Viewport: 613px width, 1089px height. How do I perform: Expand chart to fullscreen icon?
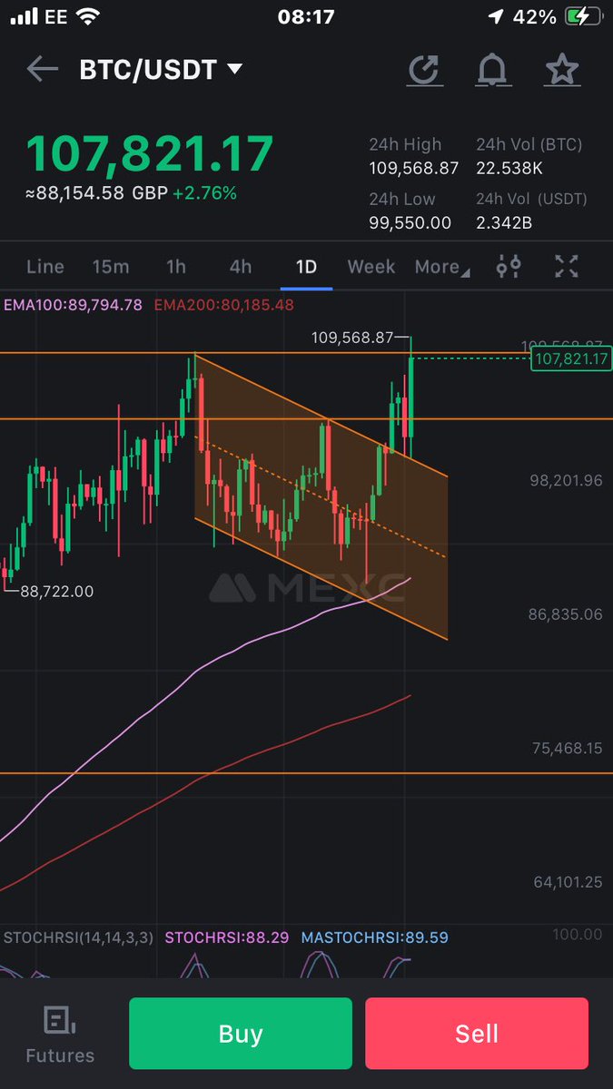pyautogui.click(x=567, y=266)
